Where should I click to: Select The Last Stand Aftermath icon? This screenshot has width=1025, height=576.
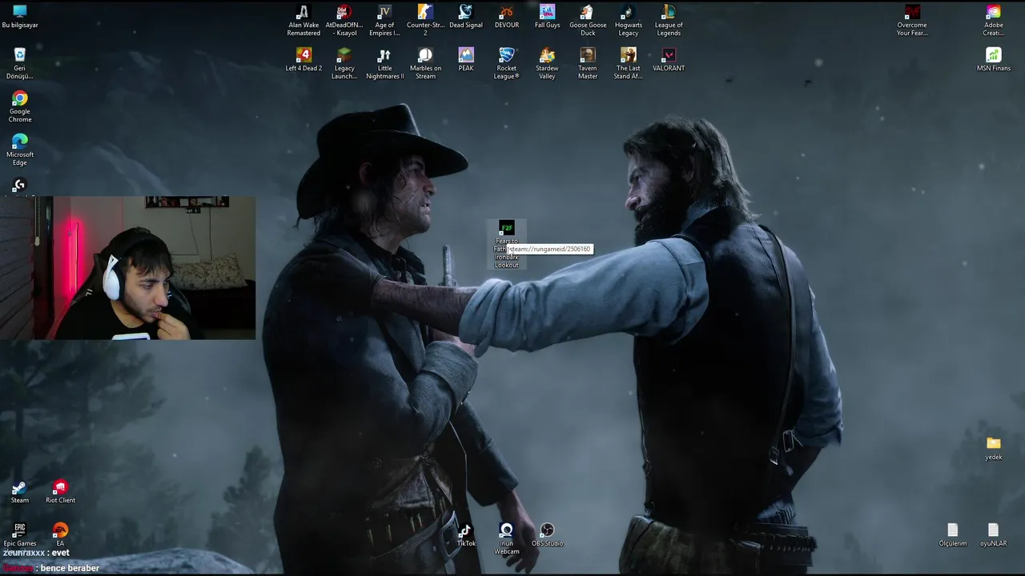629,64
